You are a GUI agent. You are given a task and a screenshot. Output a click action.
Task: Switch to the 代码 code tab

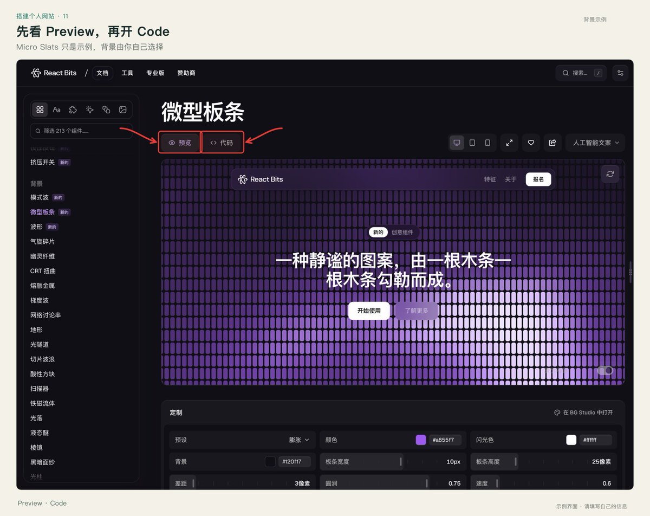[x=222, y=143]
